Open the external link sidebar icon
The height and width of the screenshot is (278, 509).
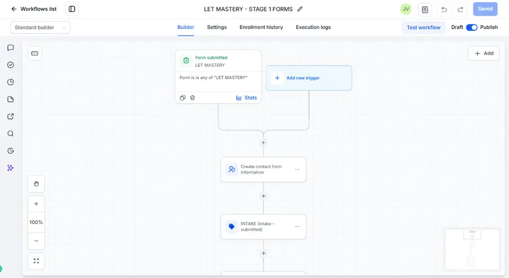[x=10, y=117]
